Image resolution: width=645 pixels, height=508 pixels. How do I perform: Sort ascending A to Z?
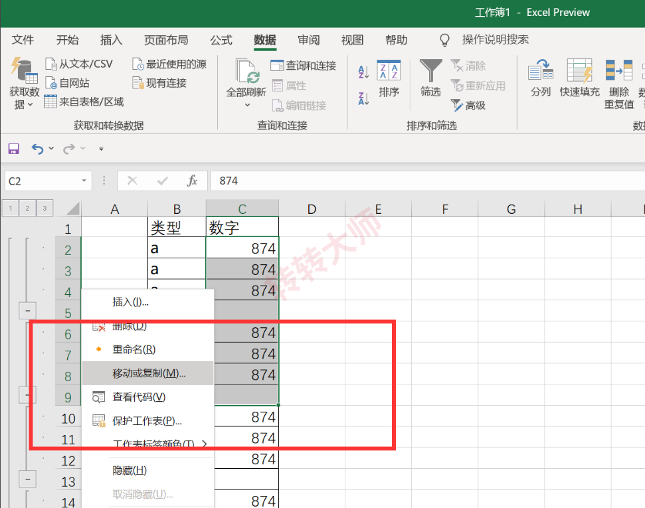pyautogui.click(x=363, y=72)
